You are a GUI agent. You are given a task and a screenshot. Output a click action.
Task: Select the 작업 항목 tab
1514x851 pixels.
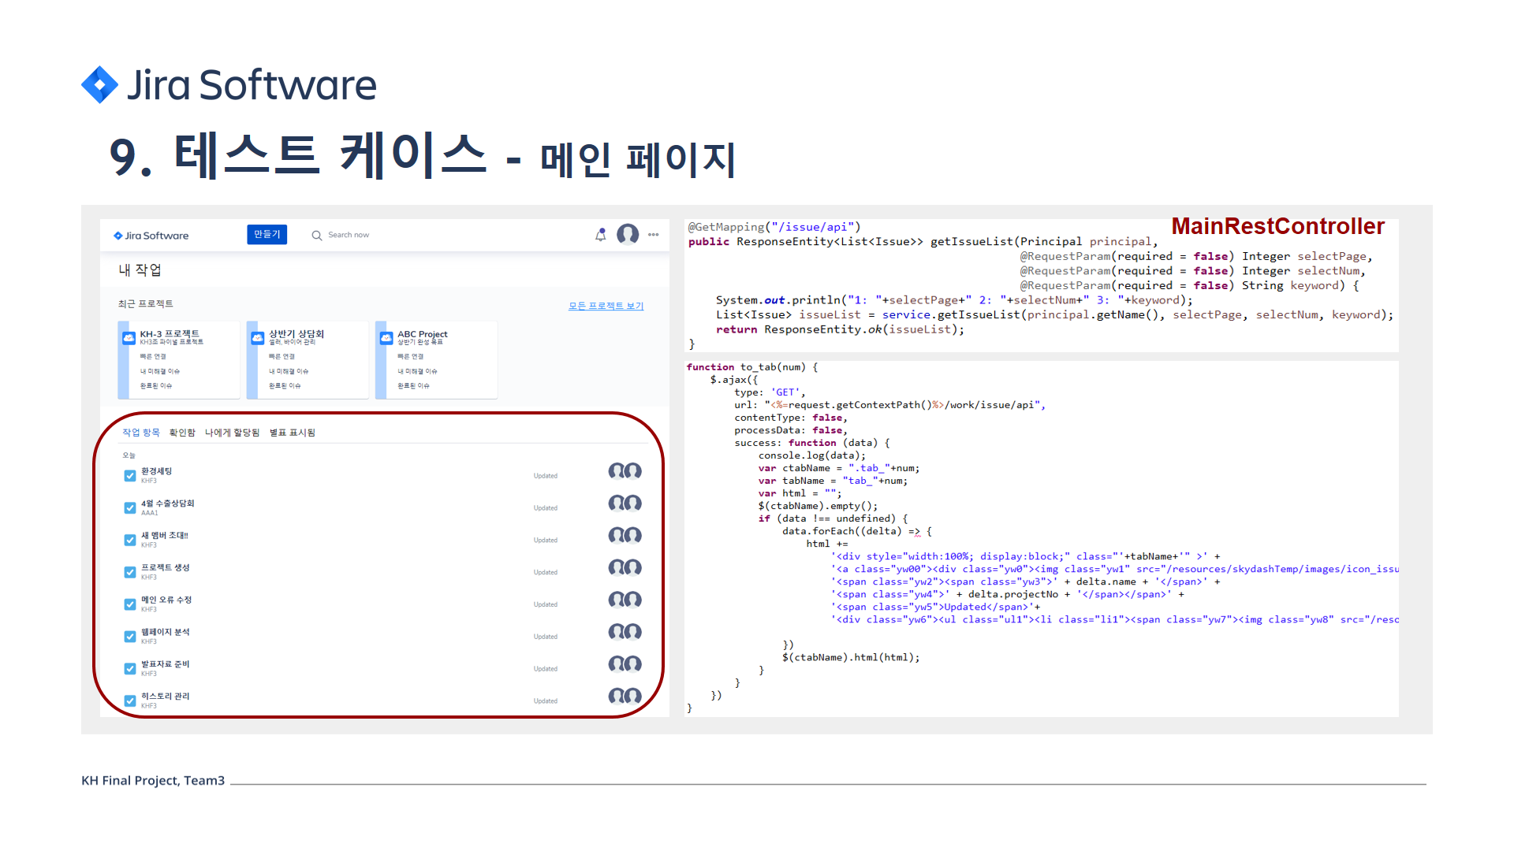[141, 433]
